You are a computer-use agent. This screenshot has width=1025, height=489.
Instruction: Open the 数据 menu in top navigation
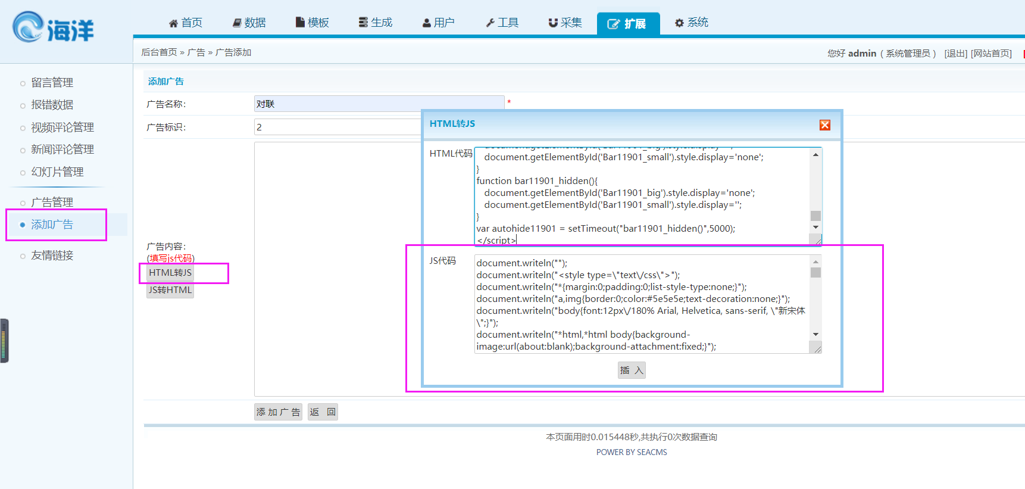249,23
